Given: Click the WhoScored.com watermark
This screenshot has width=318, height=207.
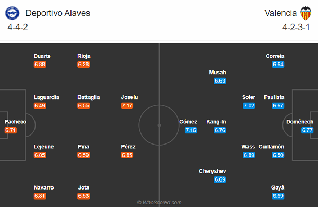Looking at the screenshot, I should coord(159,203).
